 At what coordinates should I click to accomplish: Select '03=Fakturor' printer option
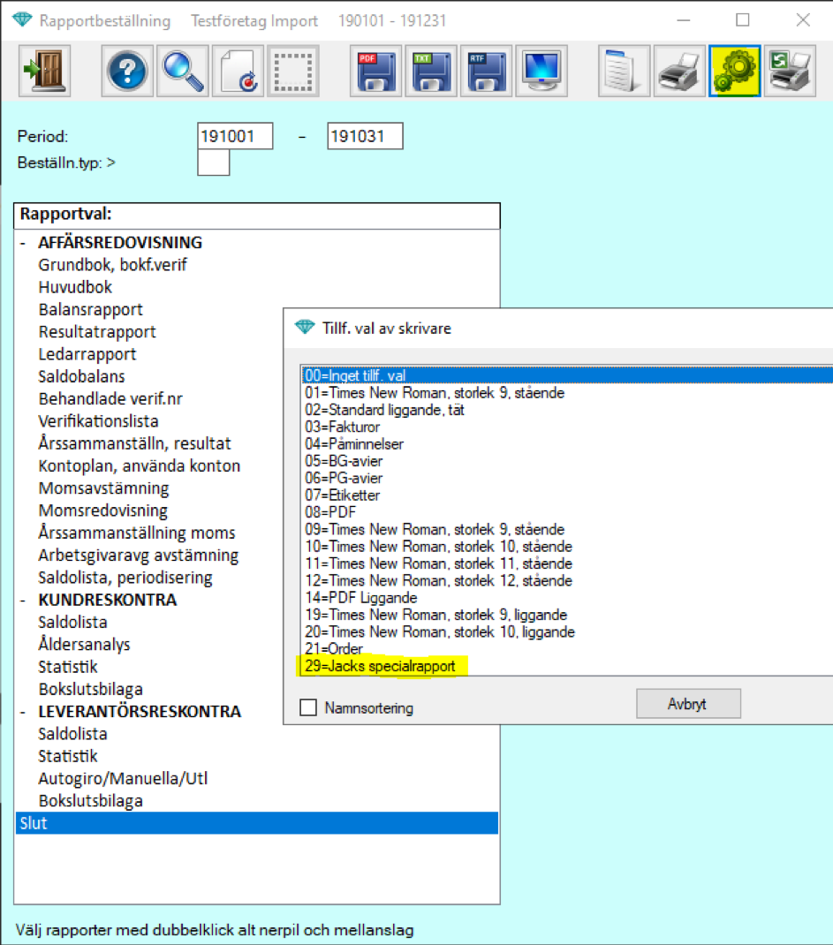click(343, 427)
